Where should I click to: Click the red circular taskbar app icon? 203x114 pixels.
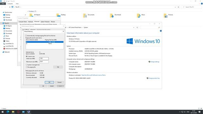[18, 112]
